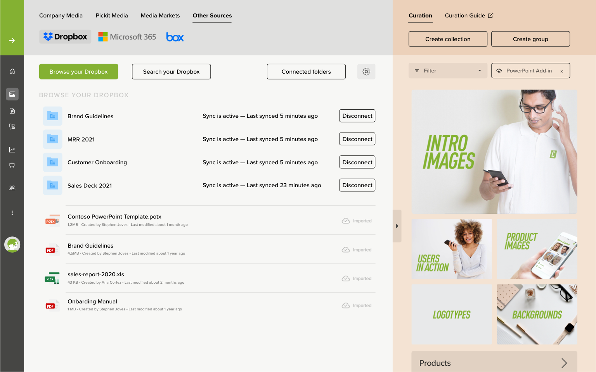This screenshot has width=596, height=372.
Task: Switch to the Company Media tab
Action: (61, 15)
